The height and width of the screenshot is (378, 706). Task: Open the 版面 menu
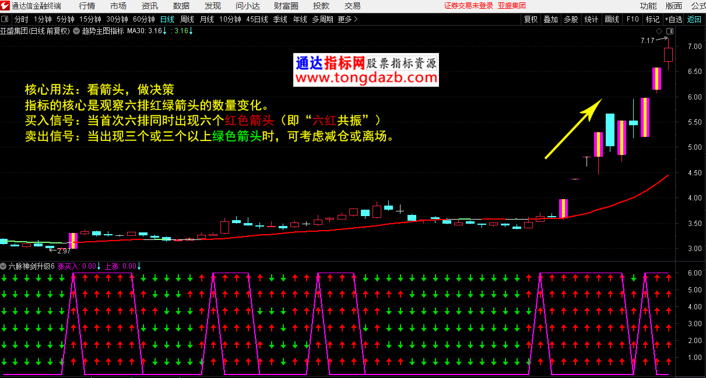point(674,6)
